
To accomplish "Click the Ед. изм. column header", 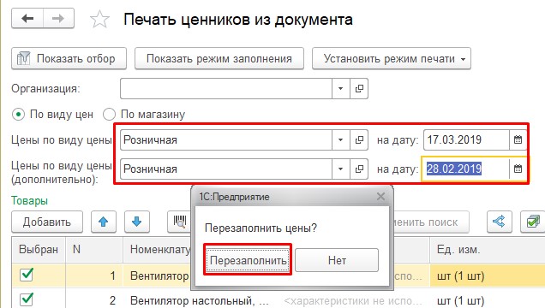I will click(488, 249).
